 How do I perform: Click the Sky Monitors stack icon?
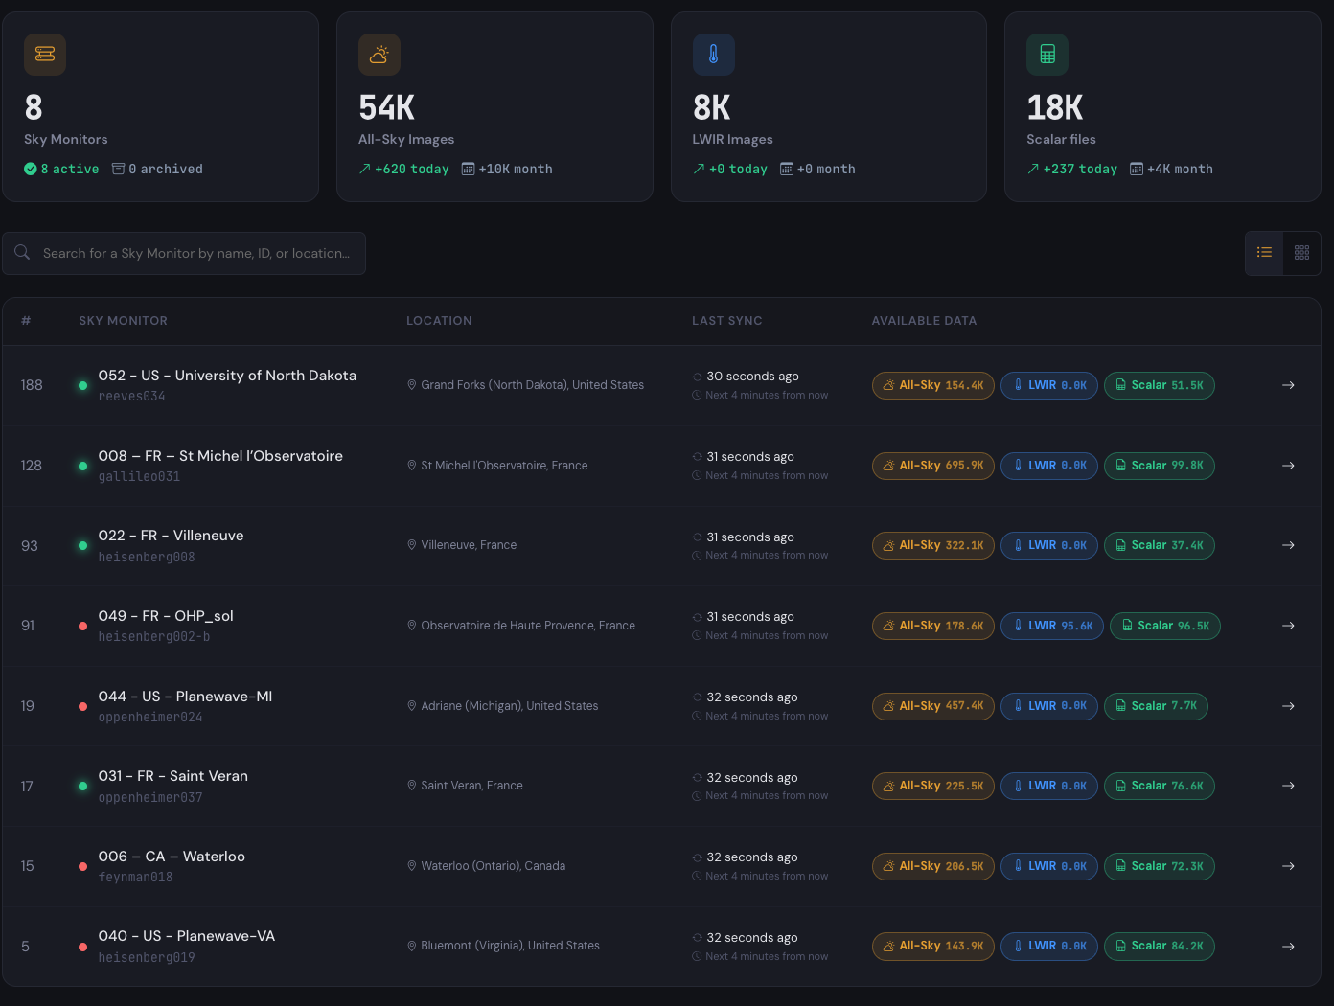[45, 55]
